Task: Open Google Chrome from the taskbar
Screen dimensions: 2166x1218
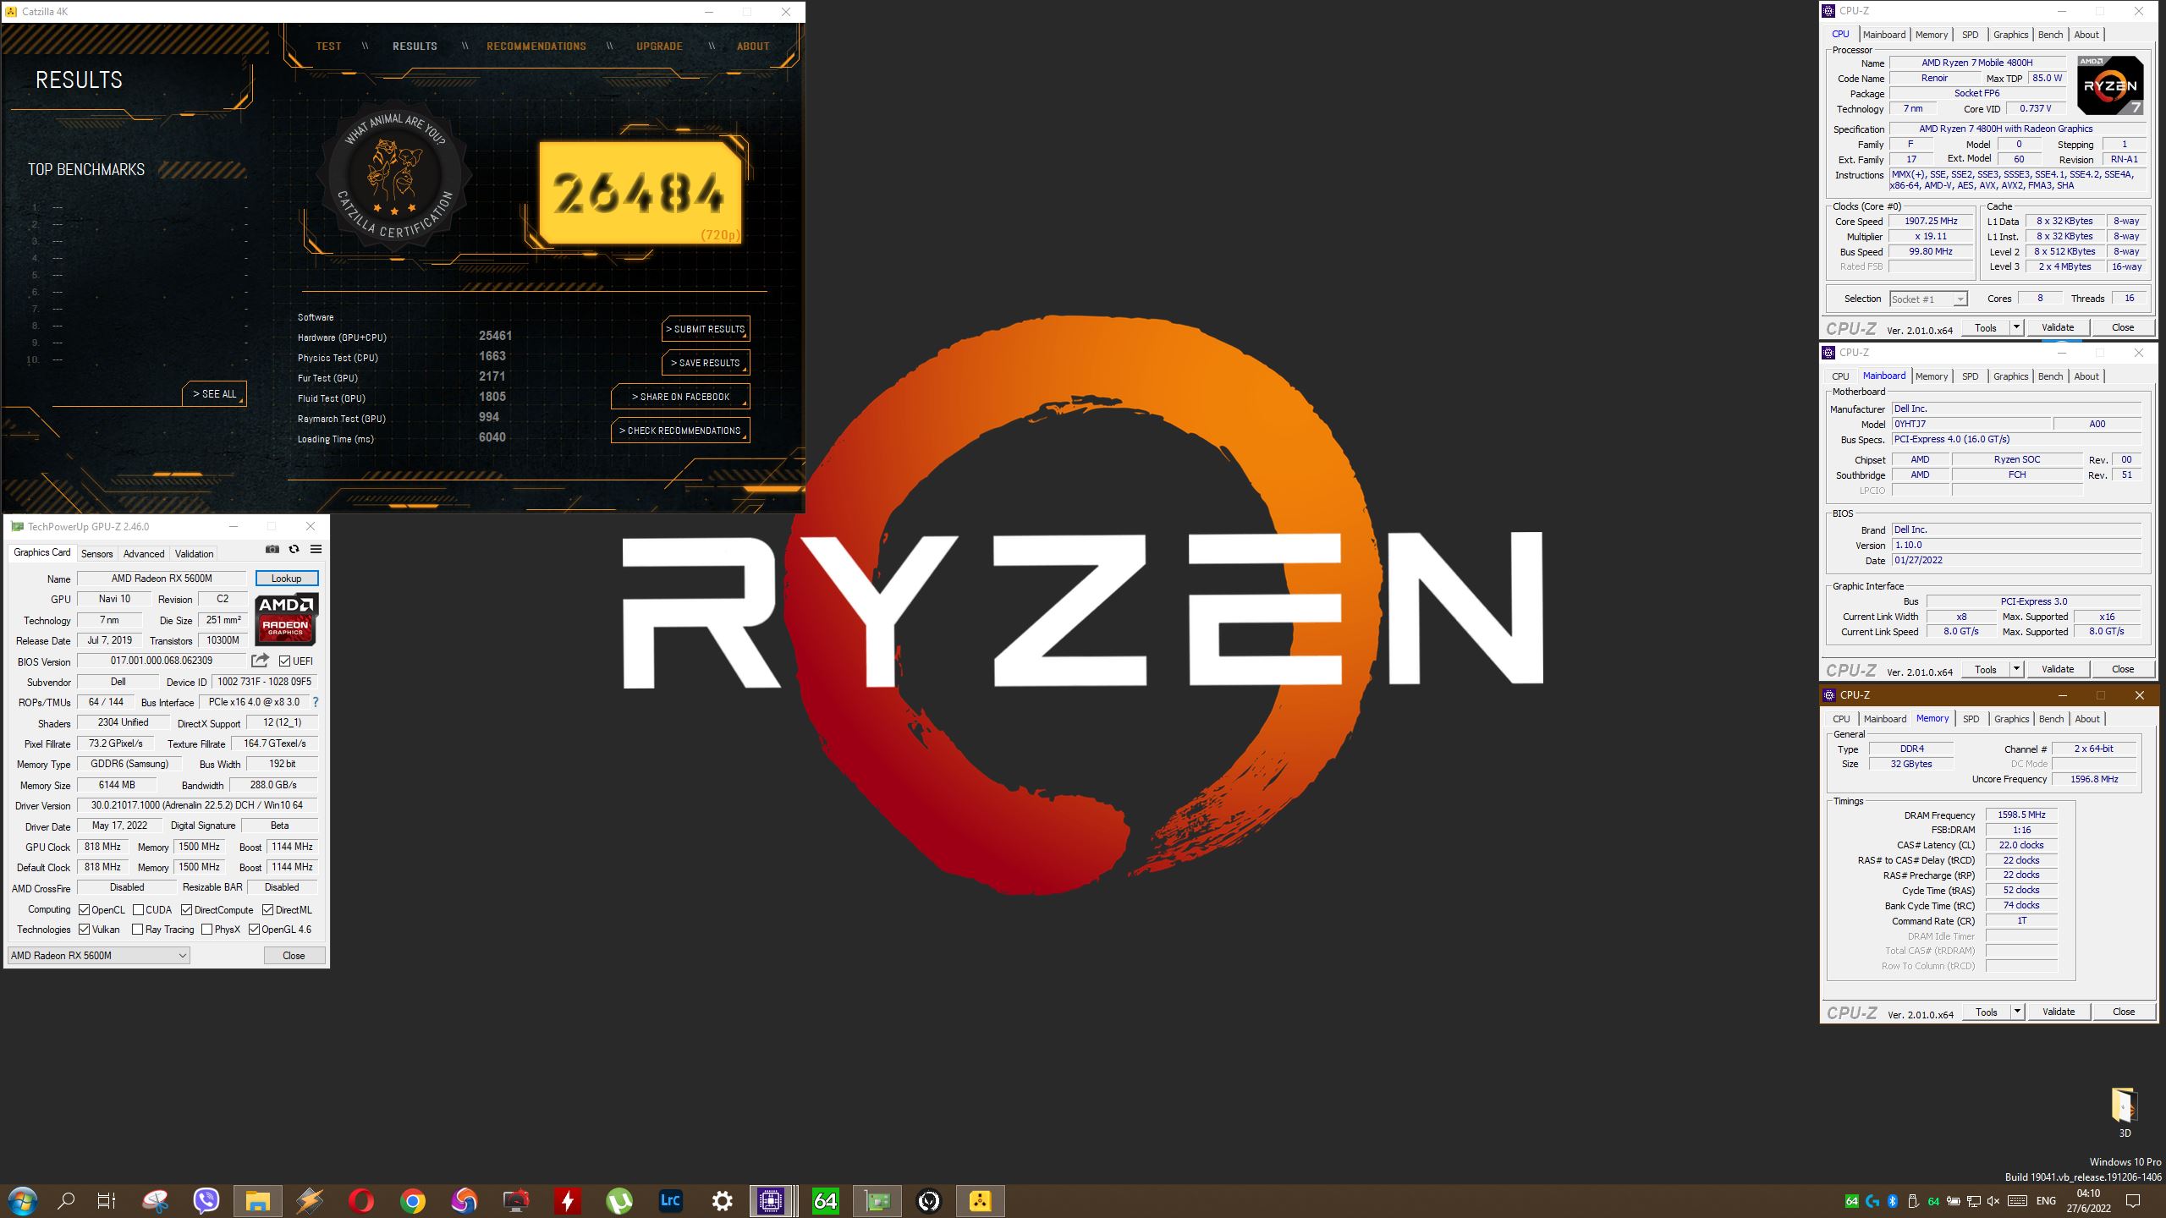Action: 413,1201
